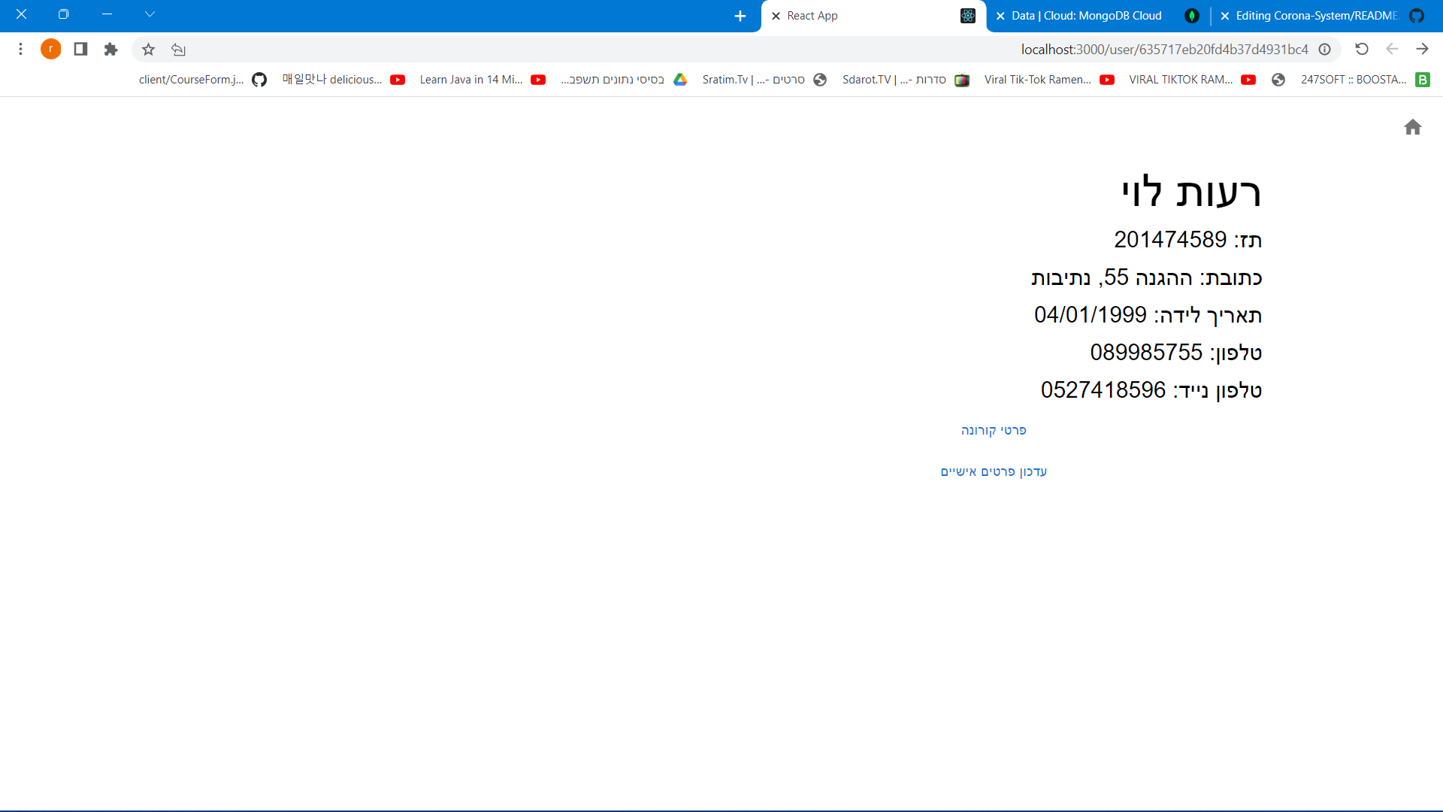Go back using the back arrow
The image size is (1443, 812).
pyautogui.click(x=1422, y=50)
